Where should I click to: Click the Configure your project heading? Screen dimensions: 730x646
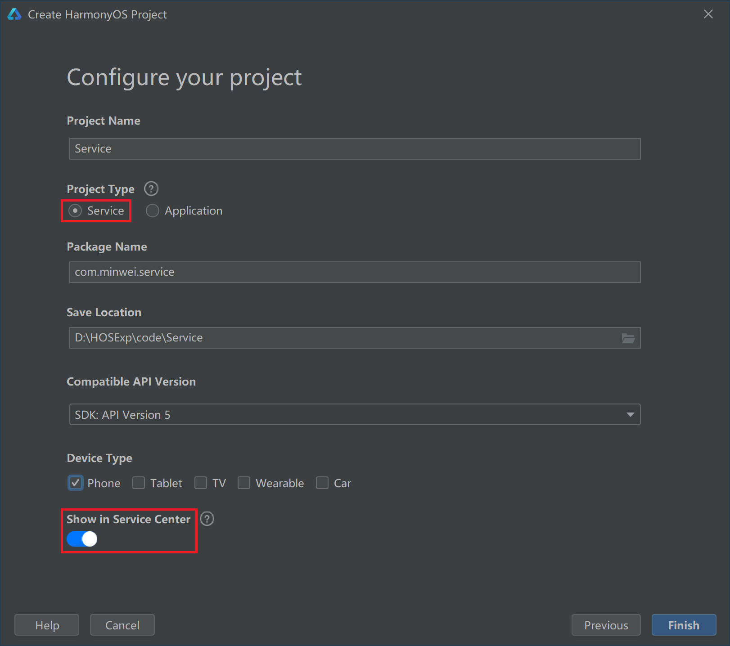pyautogui.click(x=184, y=78)
